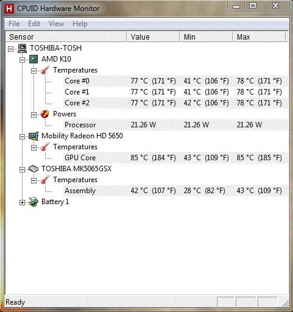Click the Min column header
Image resolution: width=293 pixels, height=312 pixels.
[206, 37]
